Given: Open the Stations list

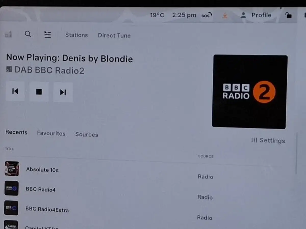Looking at the screenshot, I should click(76, 35).
